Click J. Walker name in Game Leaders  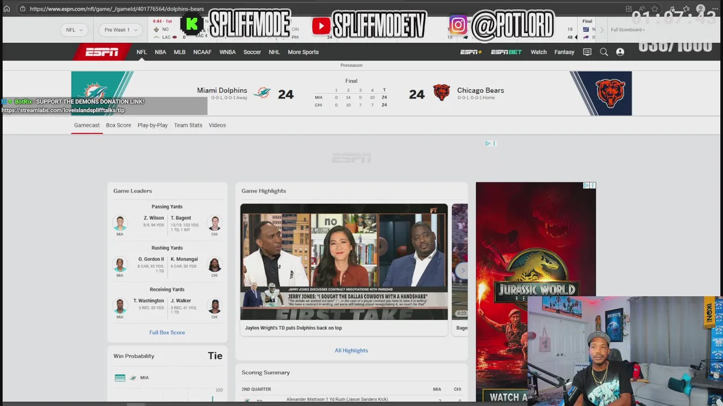181,301
